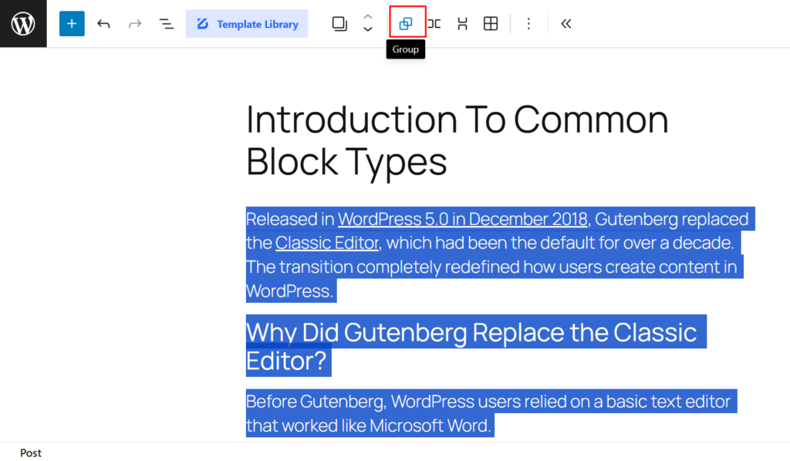Click the Post breadcrumb in the footer
Viewport: 790px width, 461px height.
tap(31, 453)
